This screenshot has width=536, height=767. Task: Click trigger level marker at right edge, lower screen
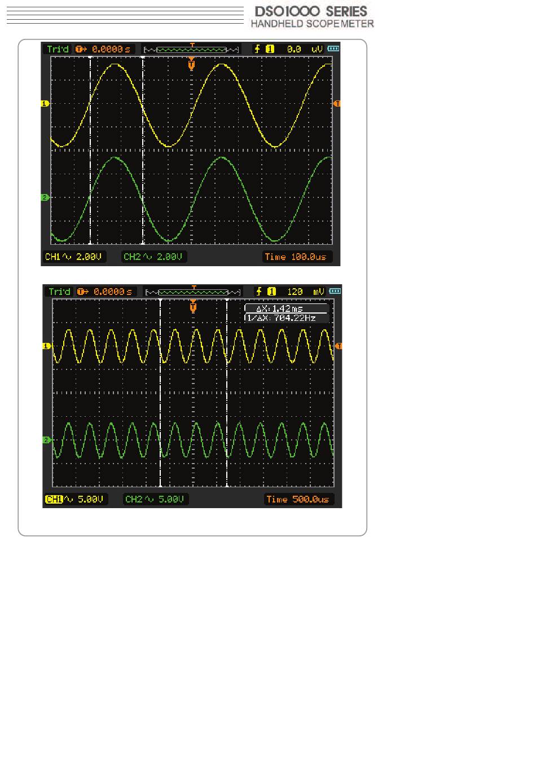[339, 346]
